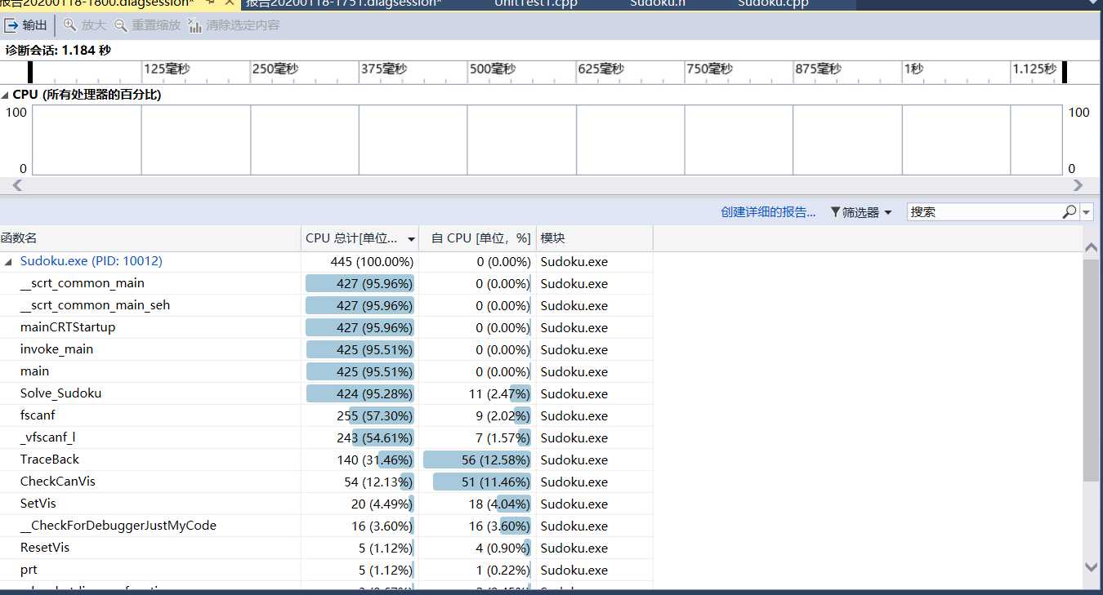Click the 搜索 search input field
Screen dimensions: 1103x595
[983, 212]
